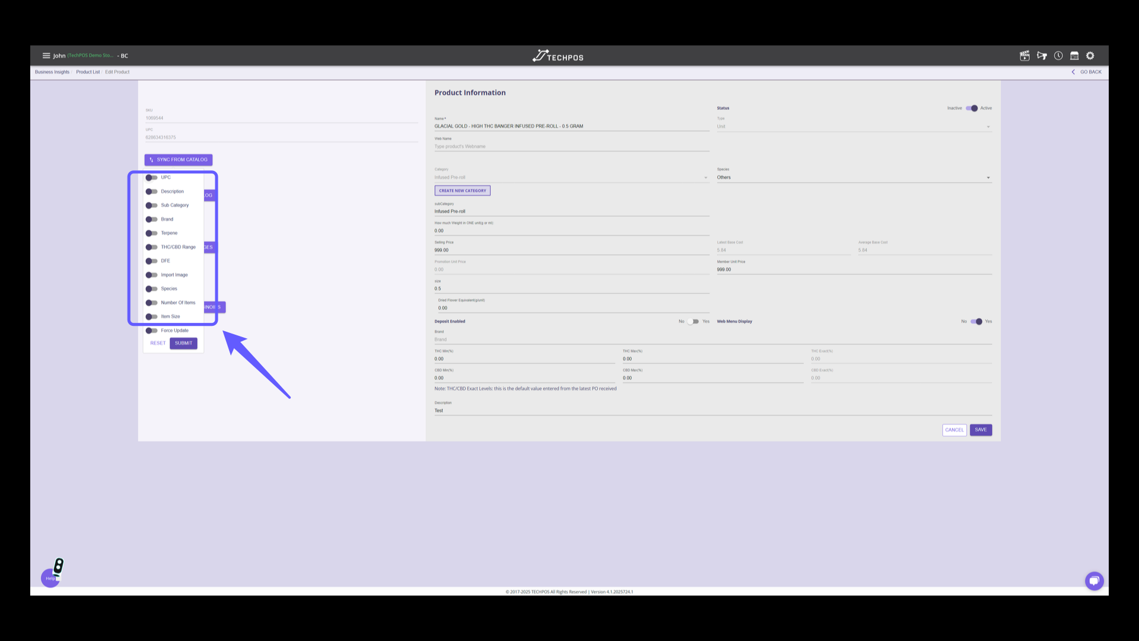The width and height of the screenshot is (1139, 641).
Task: Click the CANCEL button
Action: 955,430
